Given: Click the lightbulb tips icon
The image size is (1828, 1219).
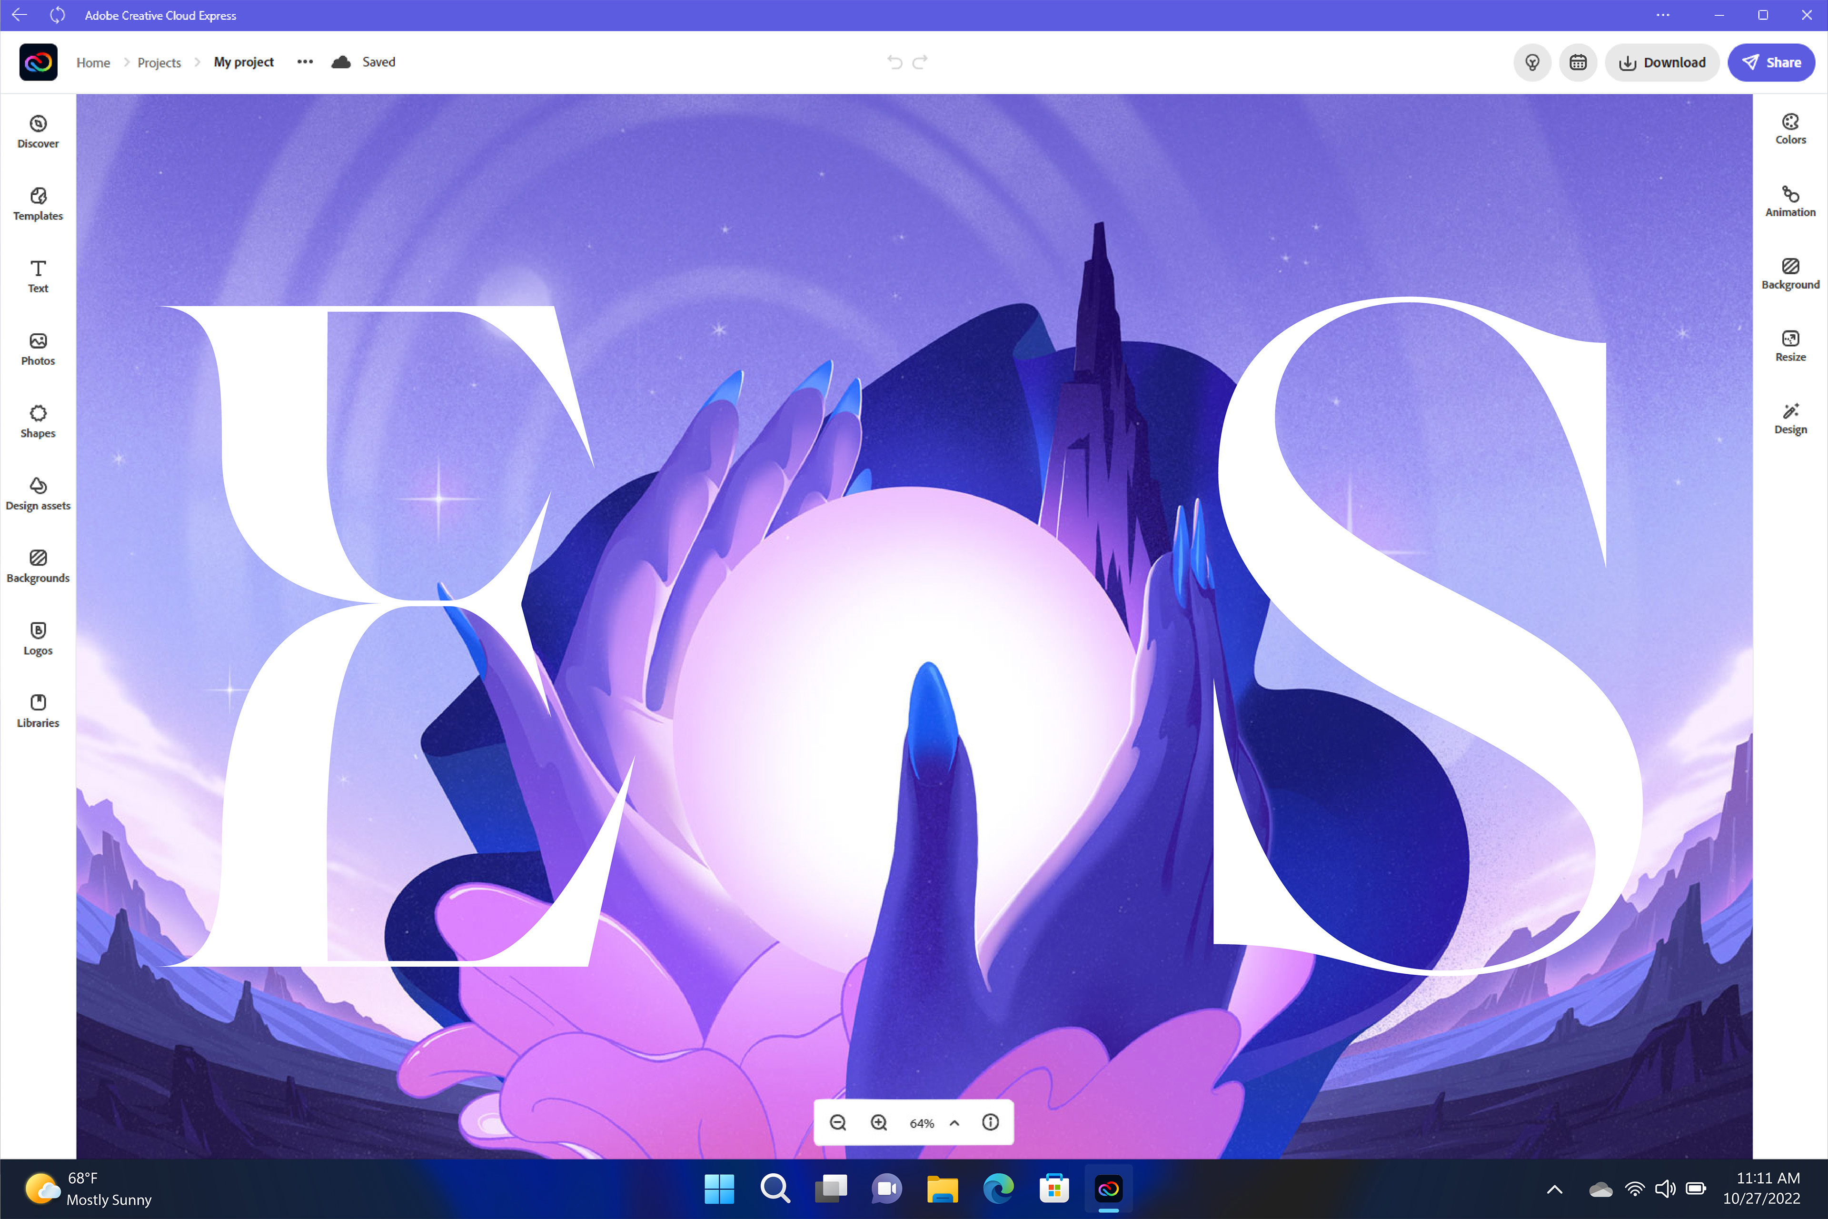Looking at the screenshot, I should (x=1532, y=62).
